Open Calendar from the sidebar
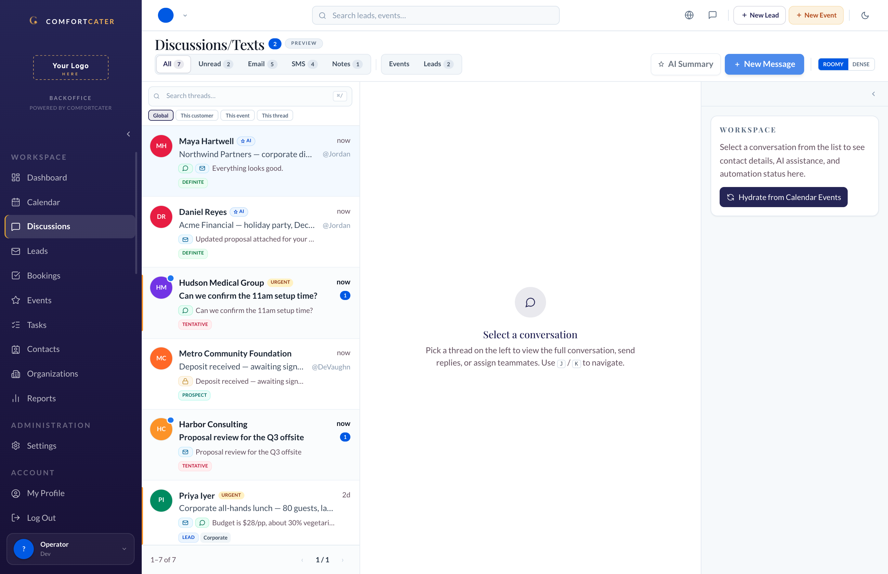The width and height of the screenshot is (888, 574). click(70, 202)
